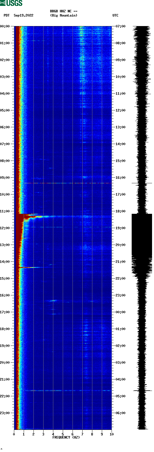154x452 pixels.
Task: Click the 08:00 UTC time label
Action: pos(121,43)
